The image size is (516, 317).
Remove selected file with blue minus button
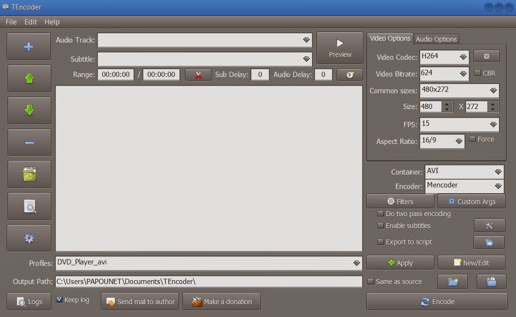coord(29,142)
